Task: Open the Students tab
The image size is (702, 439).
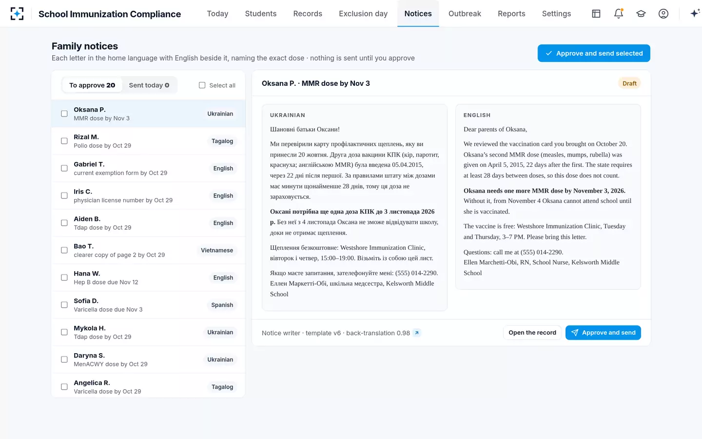Action: point(261,14)
